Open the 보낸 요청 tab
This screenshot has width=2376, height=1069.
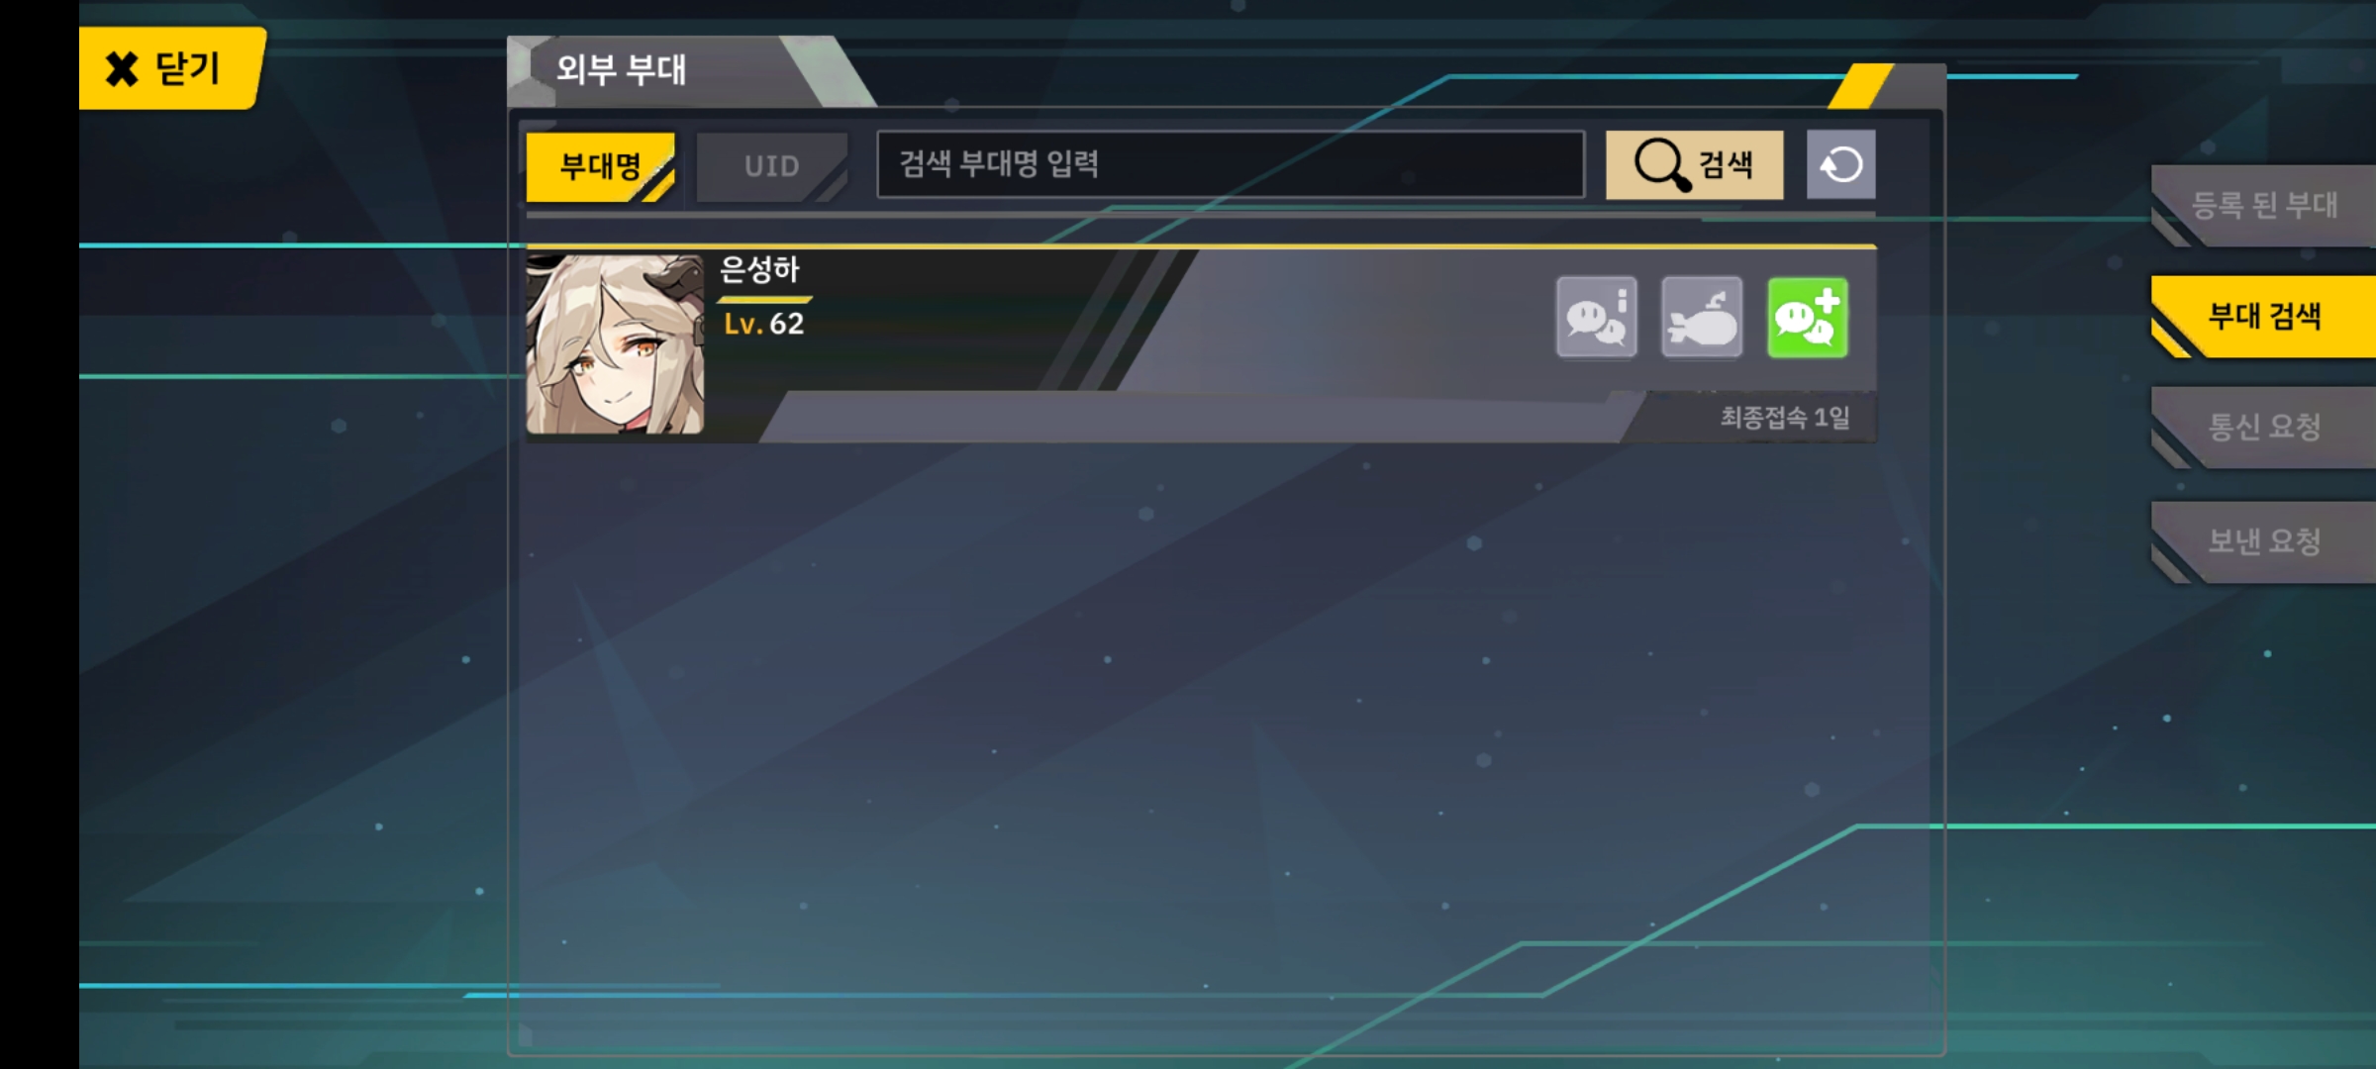click(x=2264, y=541)
